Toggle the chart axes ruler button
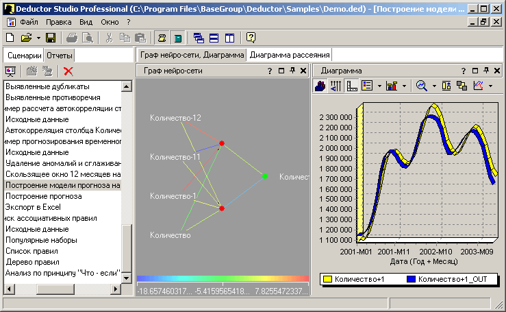 pos(352,86)
